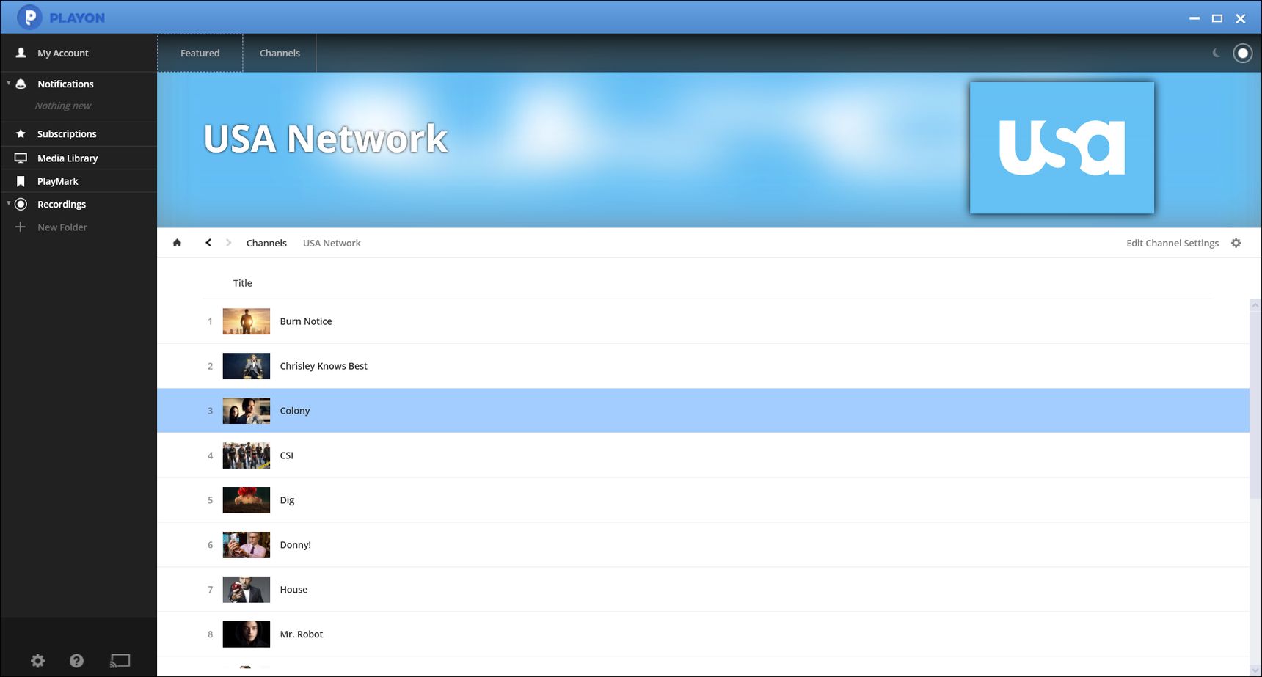Click the New Folder plus icon

point(21,227)
